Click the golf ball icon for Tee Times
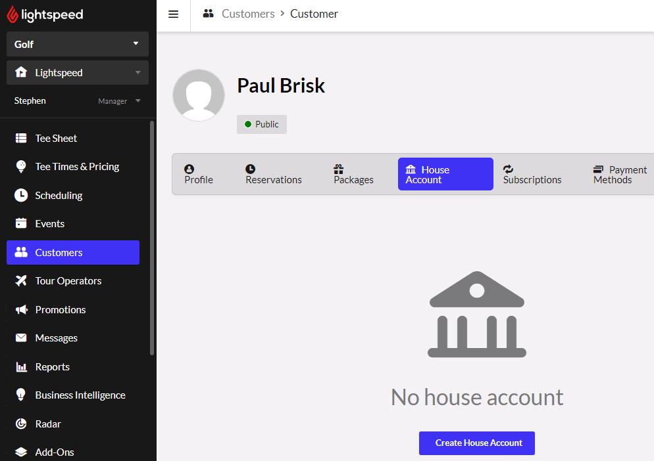 (x=21, y=167)
